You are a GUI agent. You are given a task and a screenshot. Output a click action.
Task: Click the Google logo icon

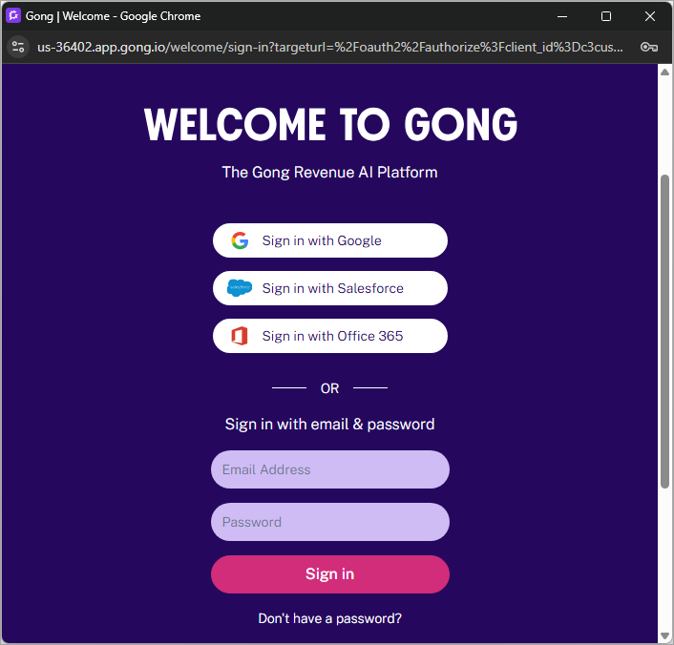click(240, 240)
